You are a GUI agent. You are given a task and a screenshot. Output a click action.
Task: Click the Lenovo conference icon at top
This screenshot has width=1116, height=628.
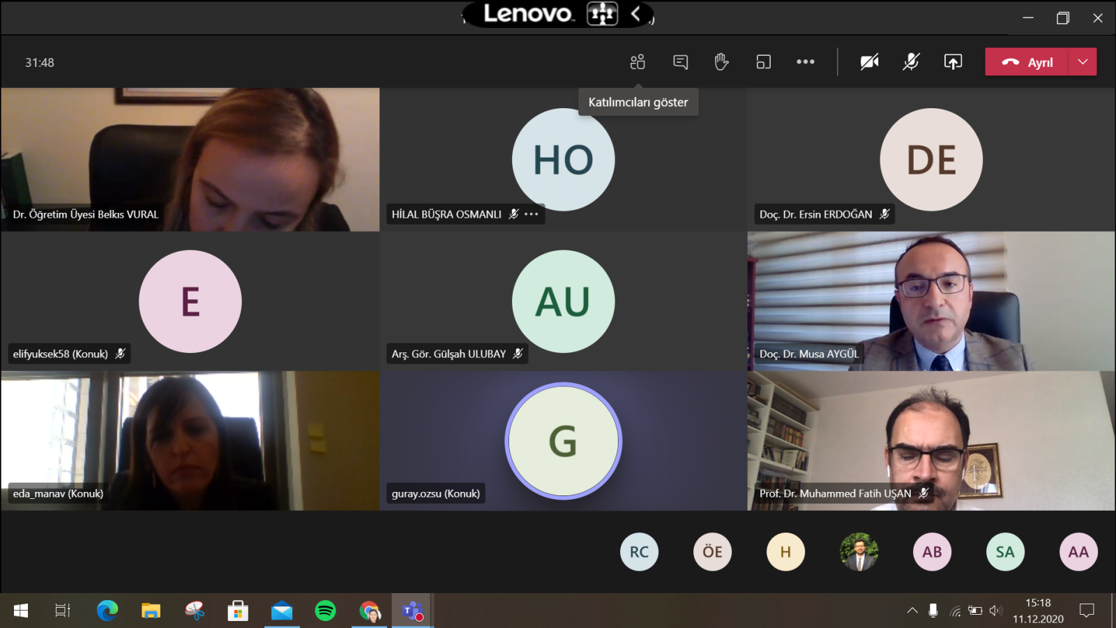point(602,13)
